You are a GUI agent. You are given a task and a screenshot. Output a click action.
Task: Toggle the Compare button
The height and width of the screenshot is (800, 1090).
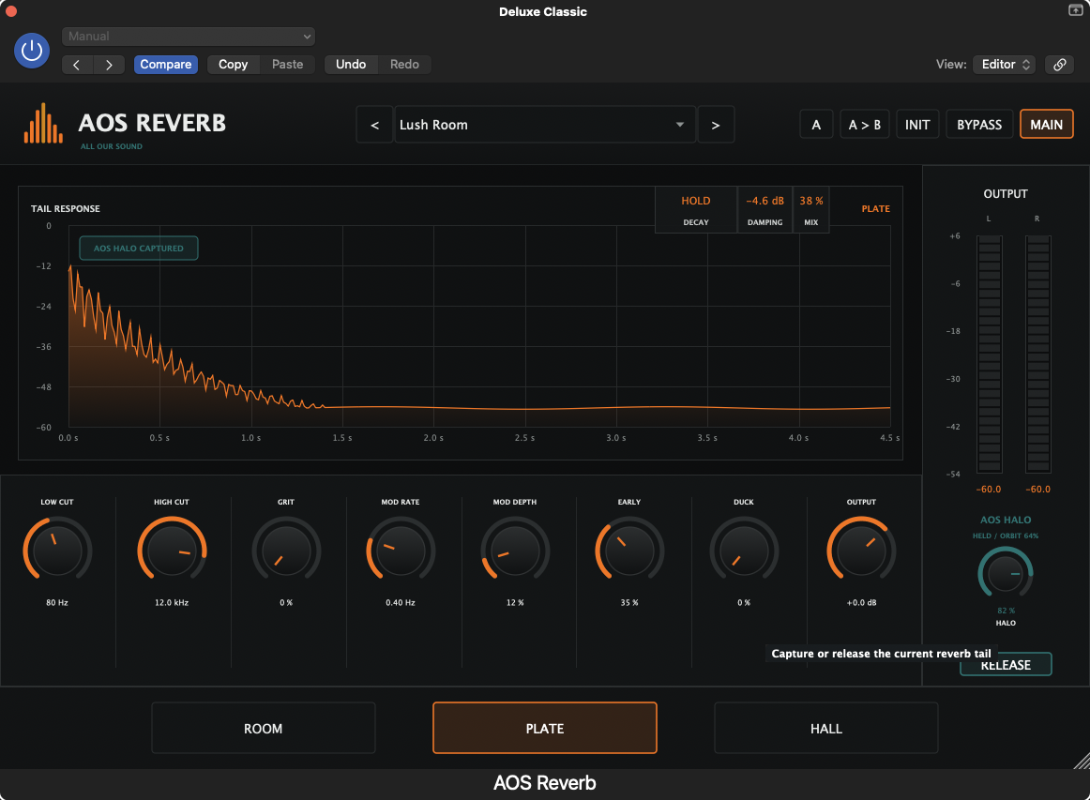click(165, 65)
